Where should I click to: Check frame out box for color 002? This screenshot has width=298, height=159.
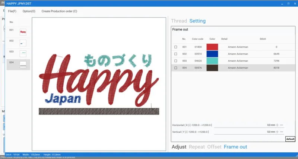click(x=175, y=54)
